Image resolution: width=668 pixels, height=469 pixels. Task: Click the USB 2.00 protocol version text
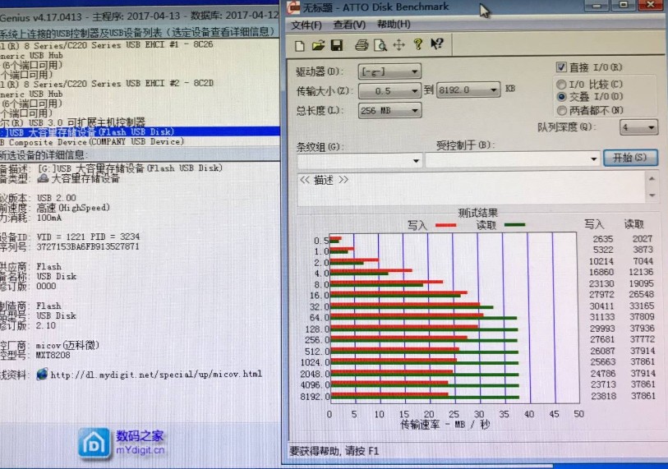[56, 198]
